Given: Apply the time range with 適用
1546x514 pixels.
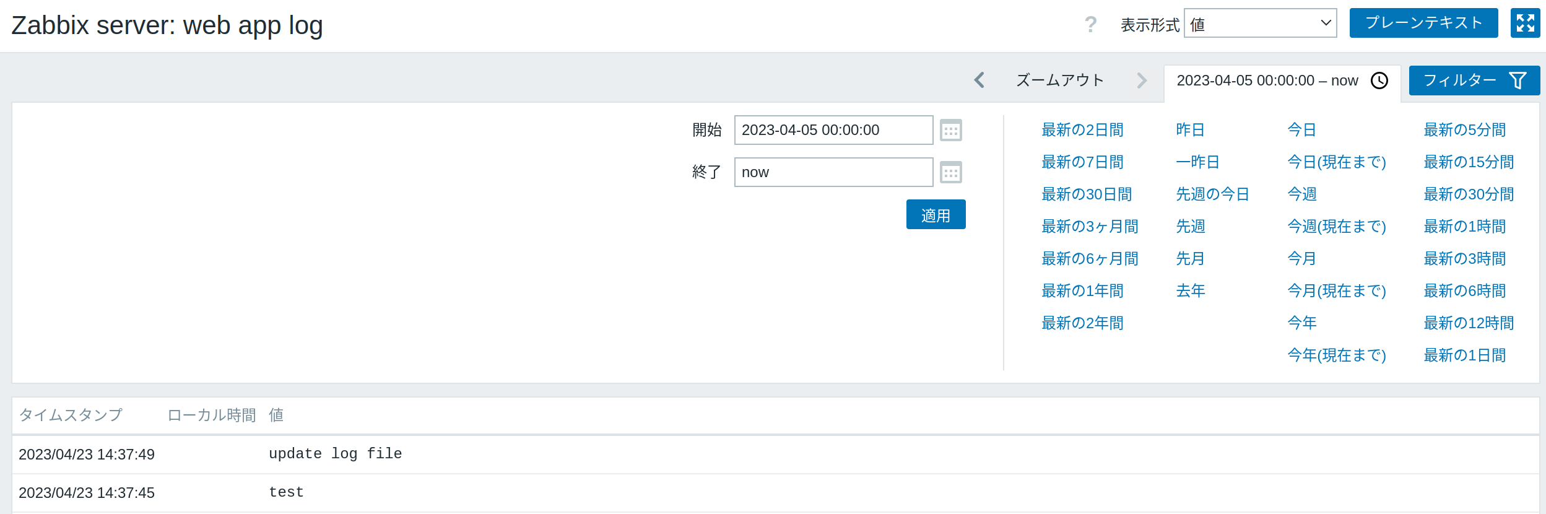Looking at the screenshot, I should tap(936, 214).
